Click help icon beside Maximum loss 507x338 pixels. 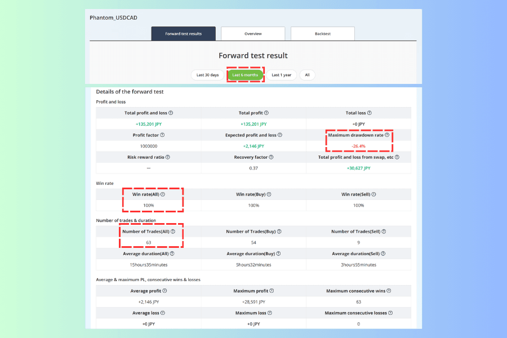tap(270, 313)
